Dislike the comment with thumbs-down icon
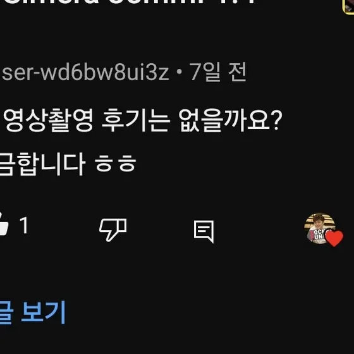Viewport: 354px width, 354px height. (113, 230)
